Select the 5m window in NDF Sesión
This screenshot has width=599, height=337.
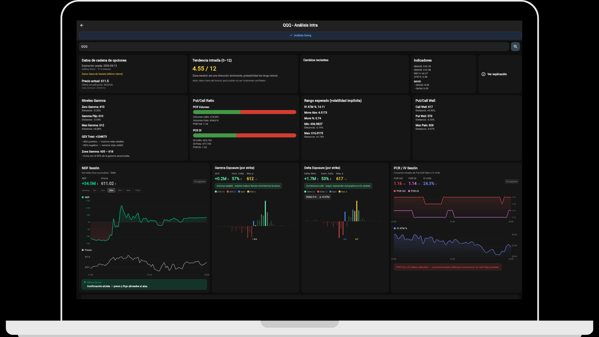tap(95, 190)
